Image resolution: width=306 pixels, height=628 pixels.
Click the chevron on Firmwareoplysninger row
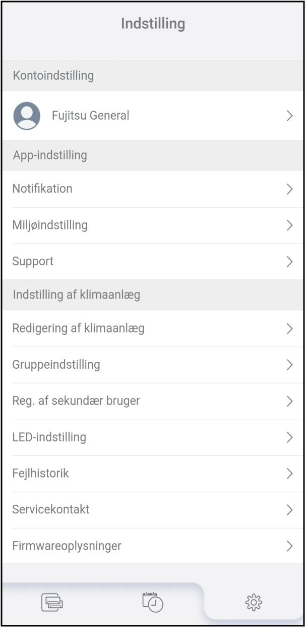pyautogui.click(x=289, y=546)
